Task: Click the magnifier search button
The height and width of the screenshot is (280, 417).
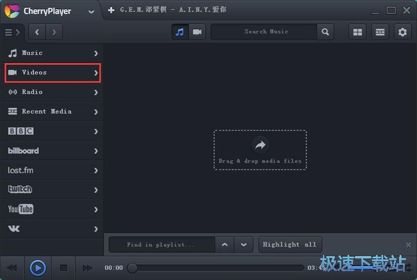Action: tap(325, 32)
